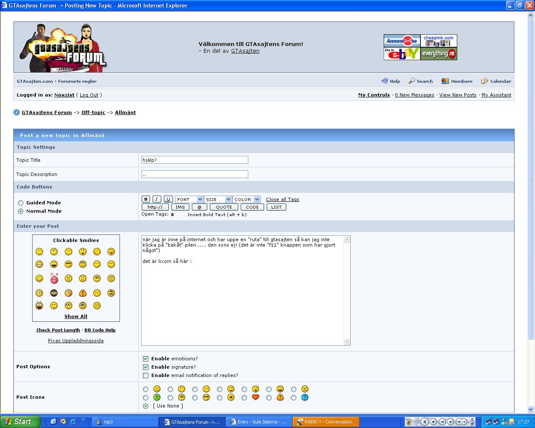Insert the wide-mouthed laughing smiley with big eyes
Screen dimensions: 535x428
[39, 306]
